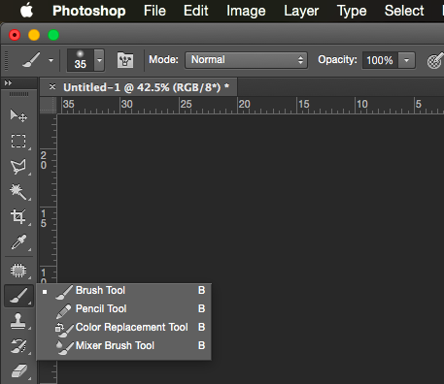Screen dimensions: 444x384
Task: Select the Rectangular Marquee tool
Action: coord(18,142)
